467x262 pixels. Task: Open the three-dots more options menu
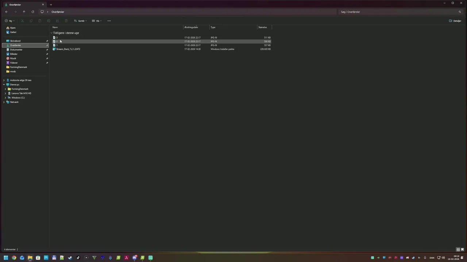click(x=109, y=21)
